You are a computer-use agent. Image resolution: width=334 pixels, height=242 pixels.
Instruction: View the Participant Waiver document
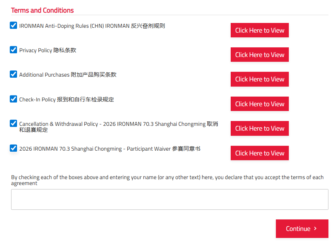click(260, 153)
